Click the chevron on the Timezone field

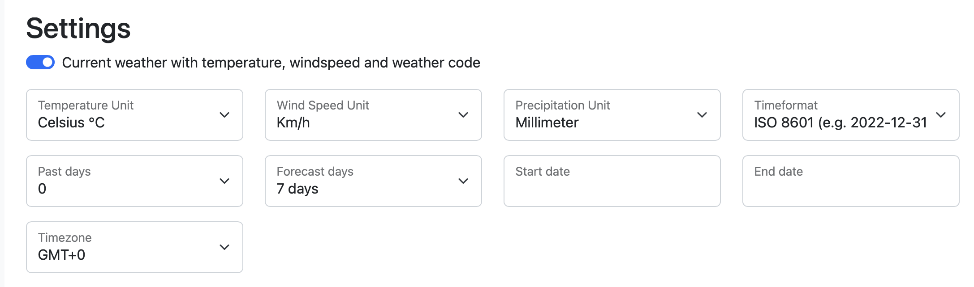225,247
